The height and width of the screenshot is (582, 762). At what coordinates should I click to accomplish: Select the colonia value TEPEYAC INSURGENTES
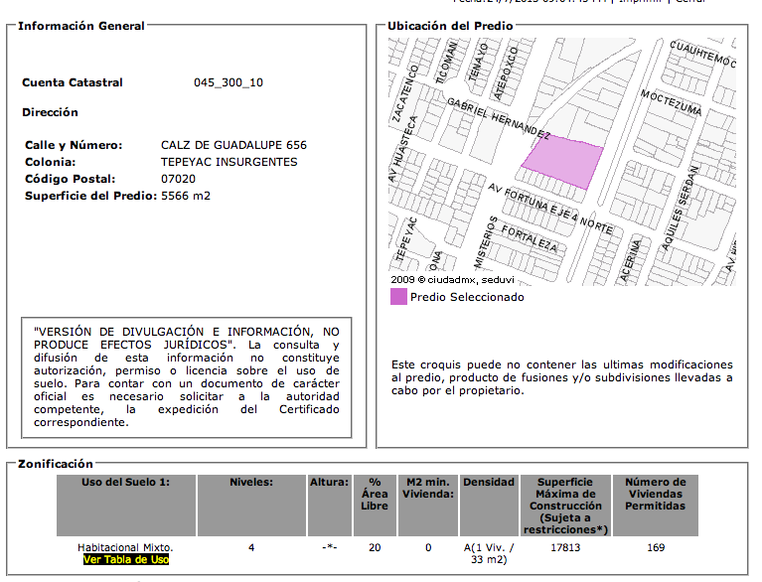[229, 162]
